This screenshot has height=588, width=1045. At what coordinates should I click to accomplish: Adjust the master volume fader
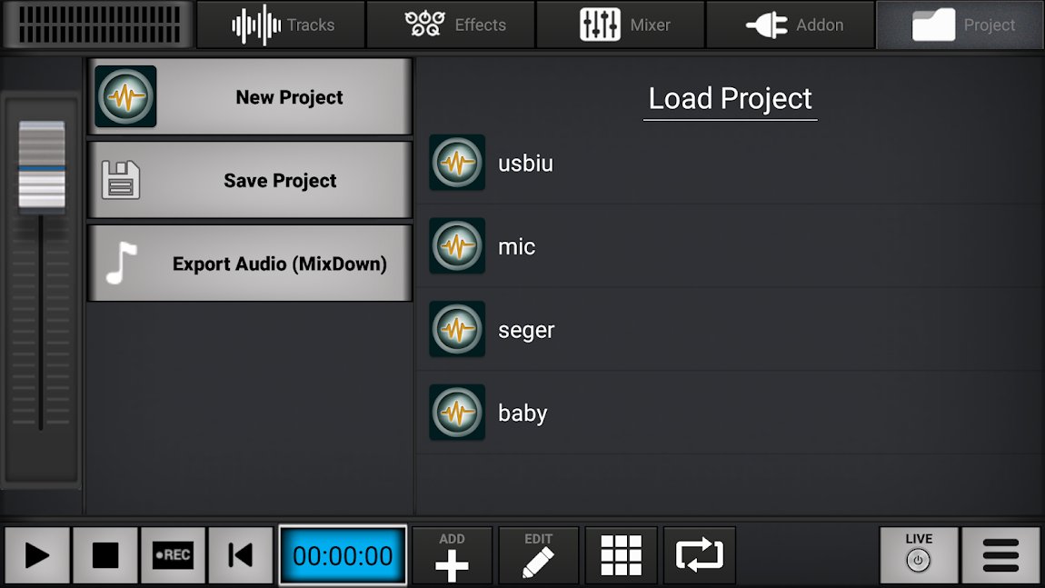point(42,164)
